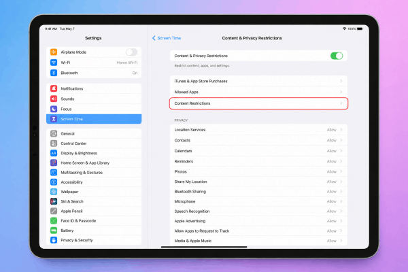This screenshot has height=272, width=408.
Task: Open Wi-Fi settings showing Home Wi-Fi
Action: click(94, 63)
